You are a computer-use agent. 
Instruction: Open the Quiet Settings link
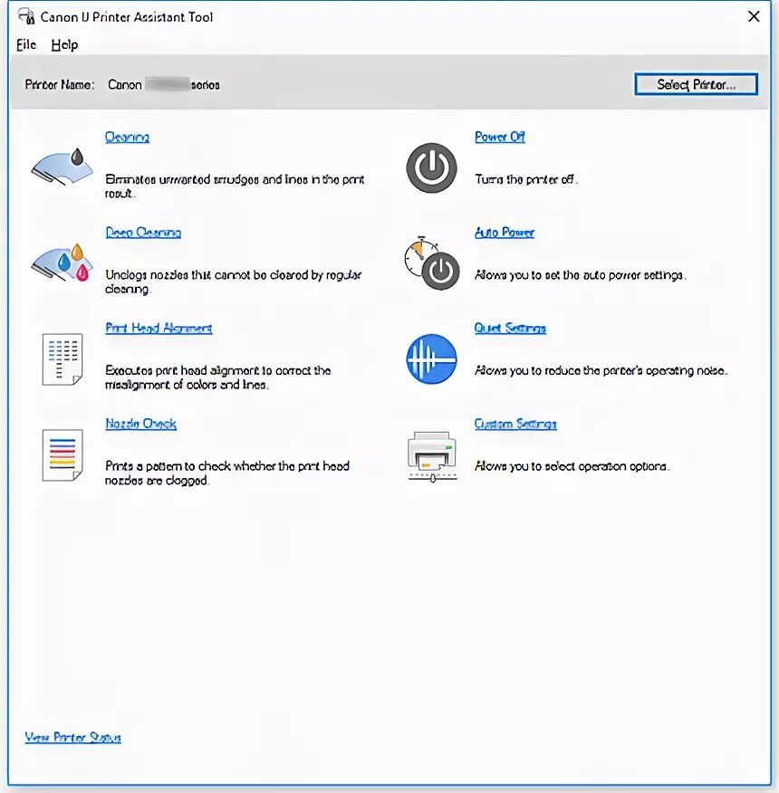(510, 328)
